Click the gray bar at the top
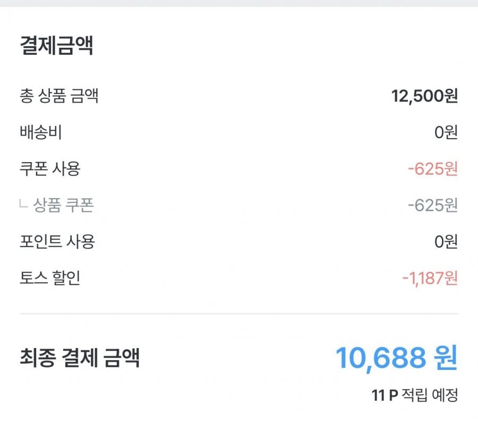478x423 pixels. (239, 3)
